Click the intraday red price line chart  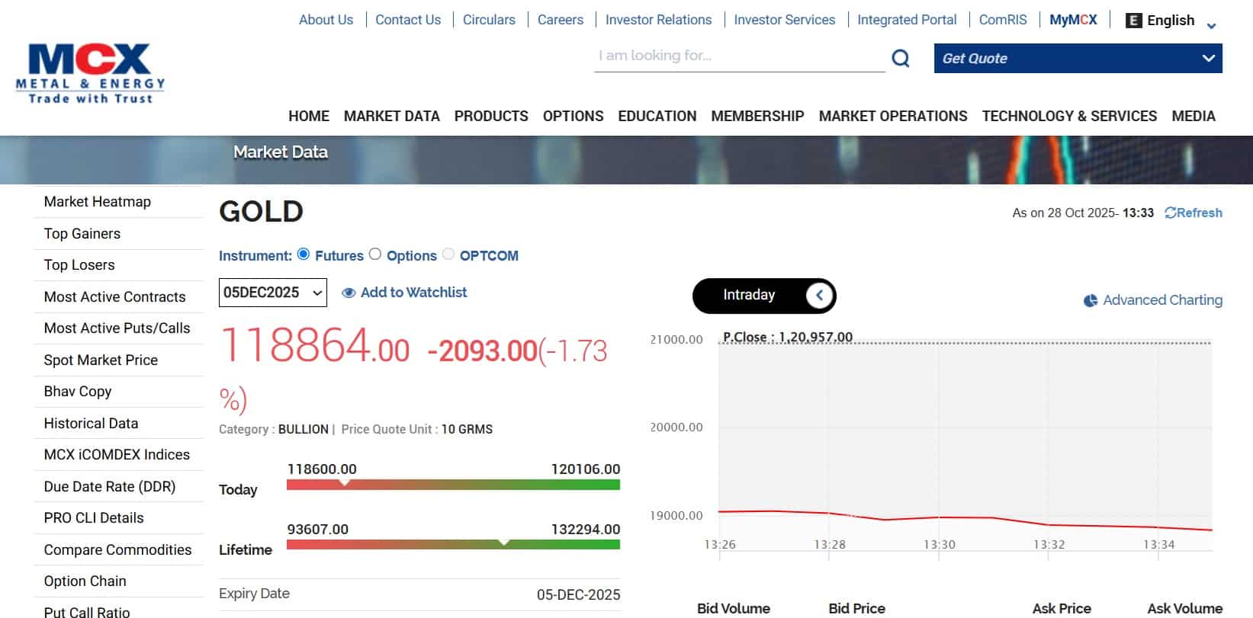pos(965,520)
